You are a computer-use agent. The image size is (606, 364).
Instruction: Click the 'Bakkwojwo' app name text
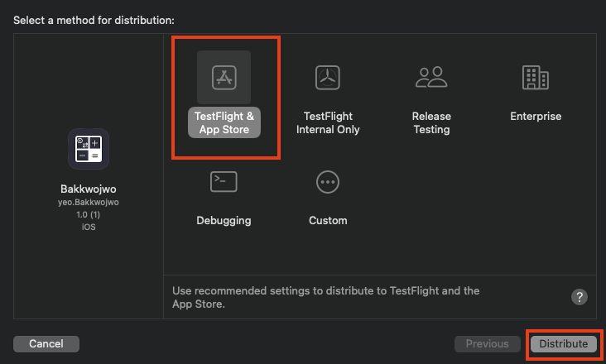(x=89, y=189)
